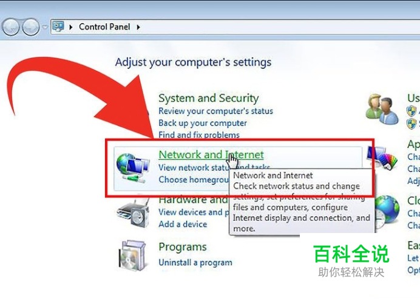This screenshot has width=420, height=299.
Task: Open Find and fix problems
Action: click(198, 134)
